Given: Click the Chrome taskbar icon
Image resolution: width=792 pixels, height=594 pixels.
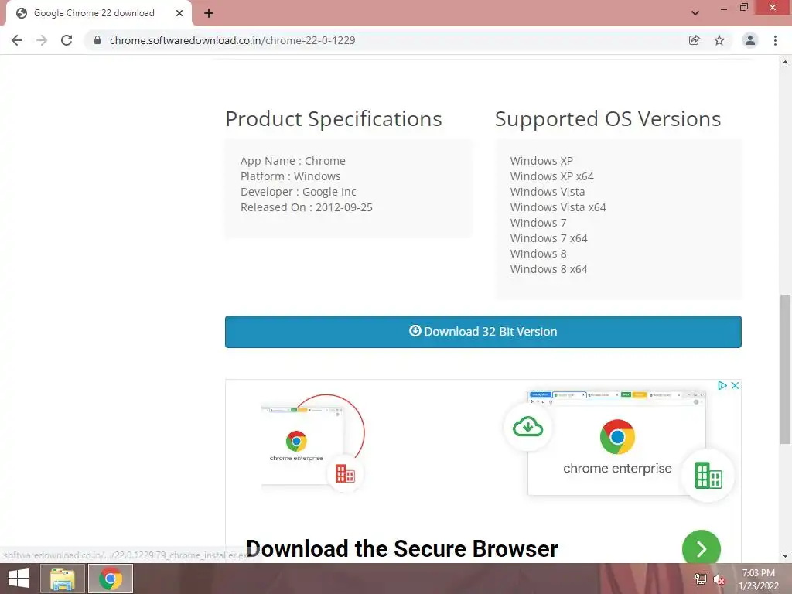Looking at the screenshot, I should (111, 579).
